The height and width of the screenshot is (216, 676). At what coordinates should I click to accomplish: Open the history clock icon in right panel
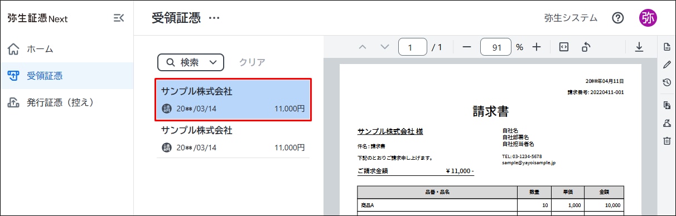[667, 82]
